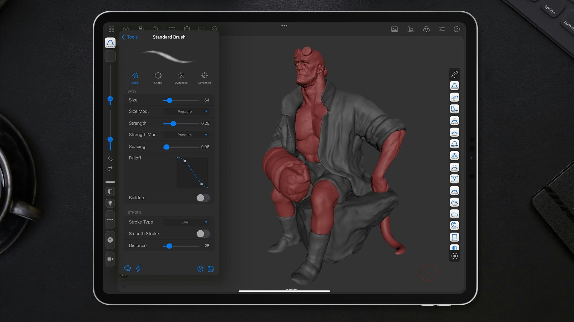The width and height of the screenshot is (574, 322).
Task: Switch to the Shape tab
Action: [x=158, y=78]
